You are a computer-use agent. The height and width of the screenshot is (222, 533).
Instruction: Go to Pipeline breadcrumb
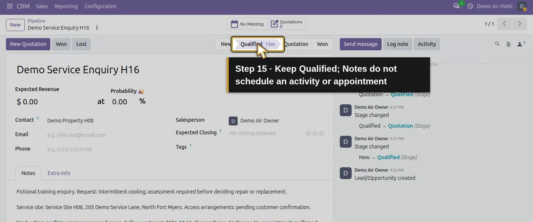[36, 21]
